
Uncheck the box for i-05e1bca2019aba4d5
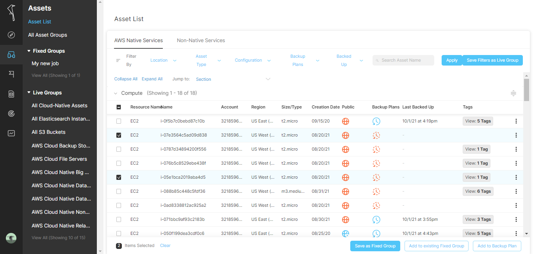click(119, 178)
